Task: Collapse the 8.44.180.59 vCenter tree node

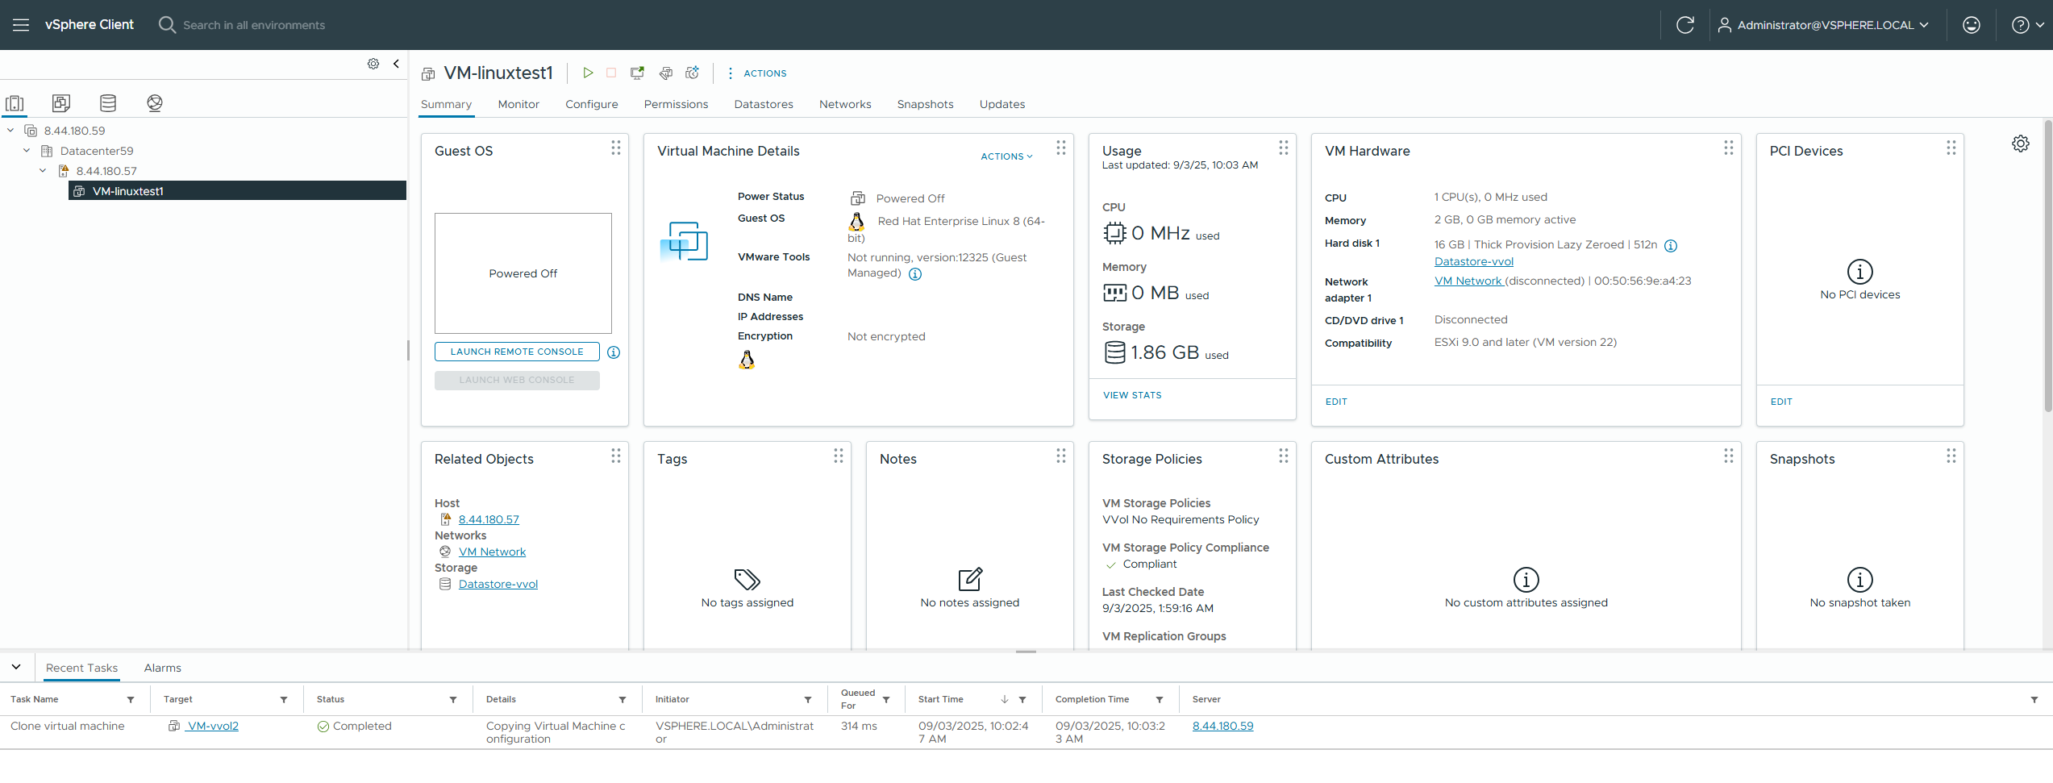Action: point(10,130)
